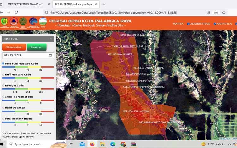Open the WinRAR icon on the taskbar
Screen dimensions: 237x148
click(x=133, y=144)
